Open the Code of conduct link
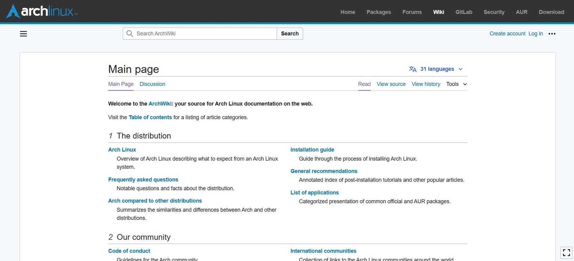 (x=129, y=251)
